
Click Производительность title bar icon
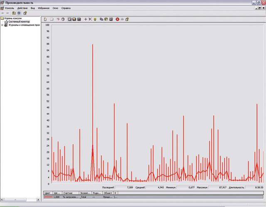[x=2, y=2]
